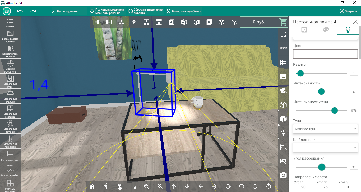Select the touch hand tool
This screenshot has height=192, width=361.
[x=119, y=186]
